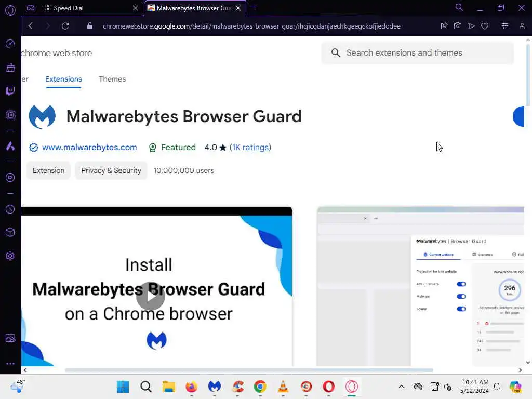Screen dimensions: 532x399
Task: Open red Opera browser from taskbar
Action: 329,387
